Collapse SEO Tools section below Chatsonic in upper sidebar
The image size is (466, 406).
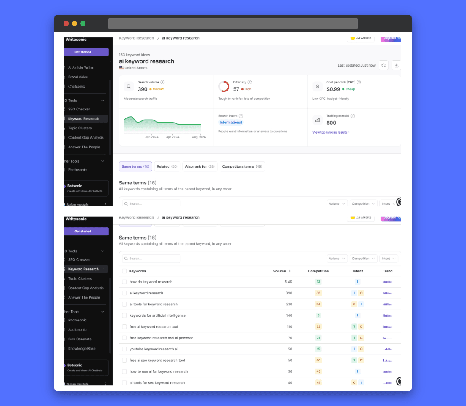pos(103,101)
